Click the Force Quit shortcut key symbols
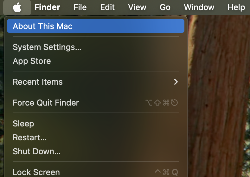 pos(162,103)
